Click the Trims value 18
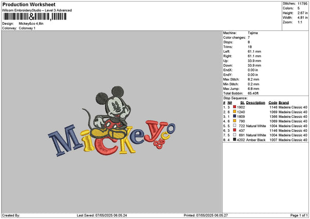Image resolution: width=310 pixels, height=219 pixels. pos(250,47)
